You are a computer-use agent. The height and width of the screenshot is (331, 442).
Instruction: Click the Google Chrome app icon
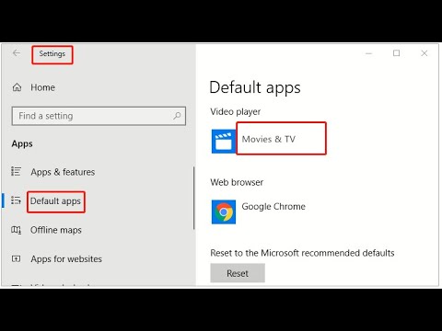coord(224,212)
